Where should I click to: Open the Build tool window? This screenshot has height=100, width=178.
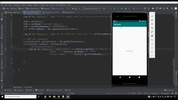(x=68, y=90)
